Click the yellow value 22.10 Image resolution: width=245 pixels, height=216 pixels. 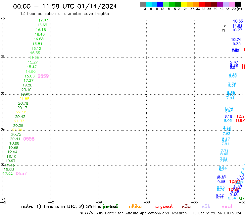tap(21, 112)
